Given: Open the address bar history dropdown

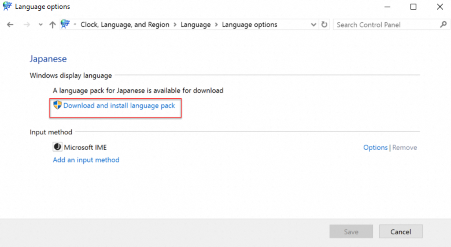Looking at the screenshot, I should [313, 25].
